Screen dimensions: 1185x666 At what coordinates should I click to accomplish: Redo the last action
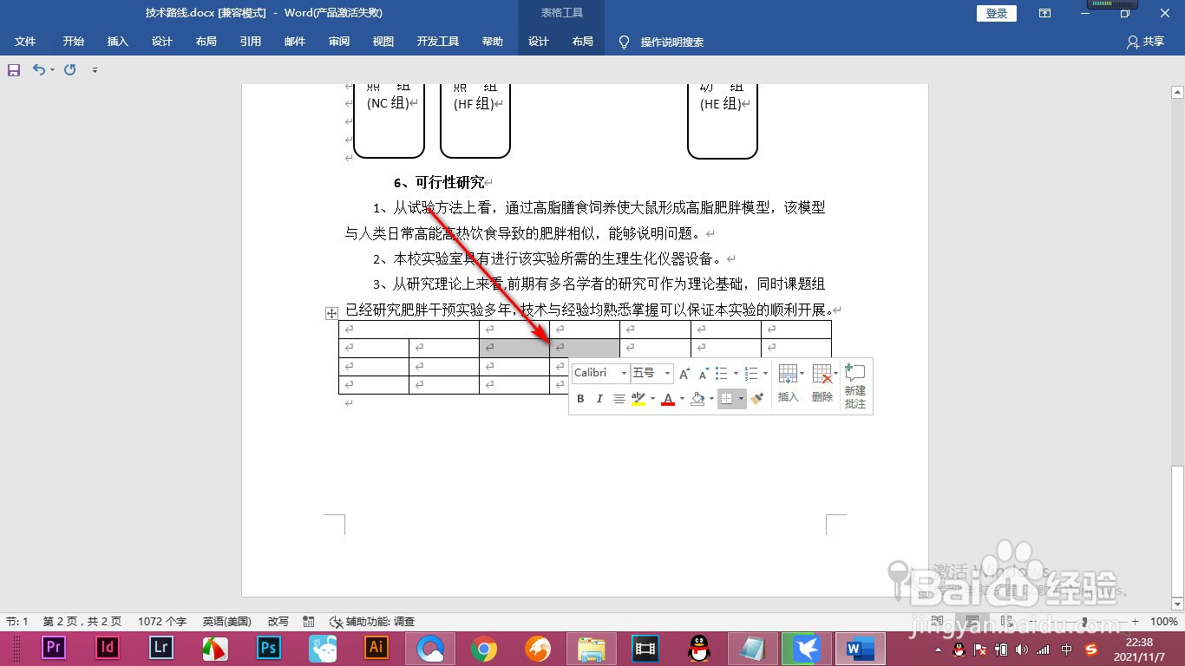[70, 69]
